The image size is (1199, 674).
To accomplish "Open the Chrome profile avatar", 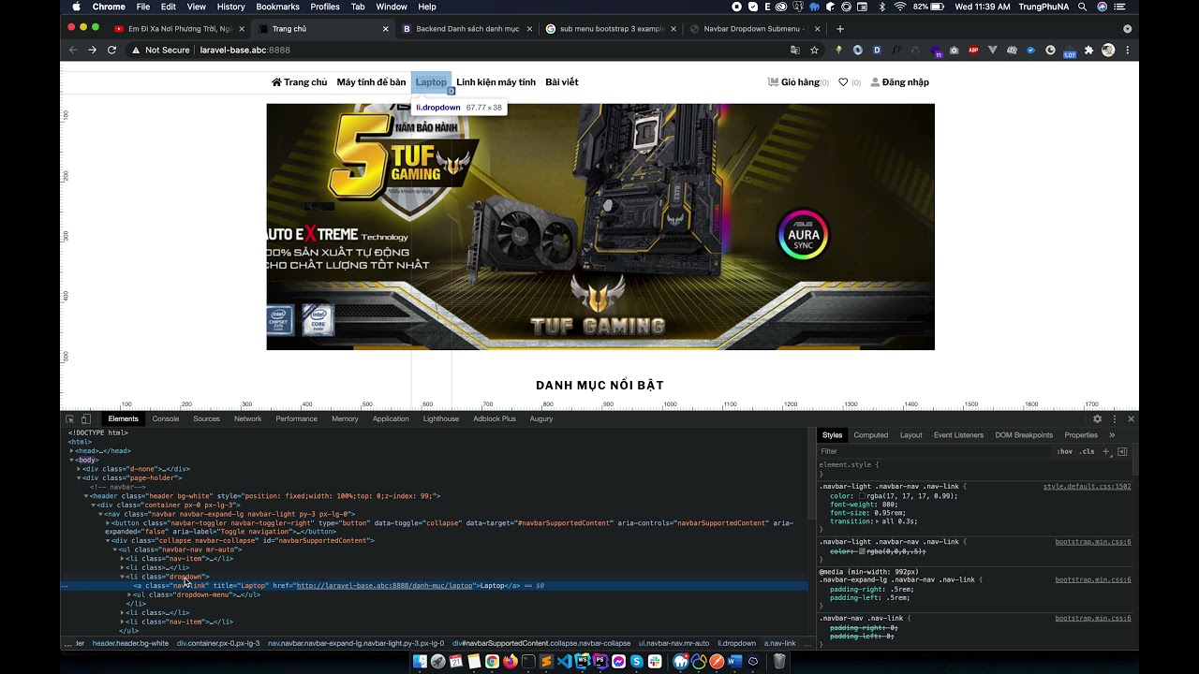I will click(1108, 50).
